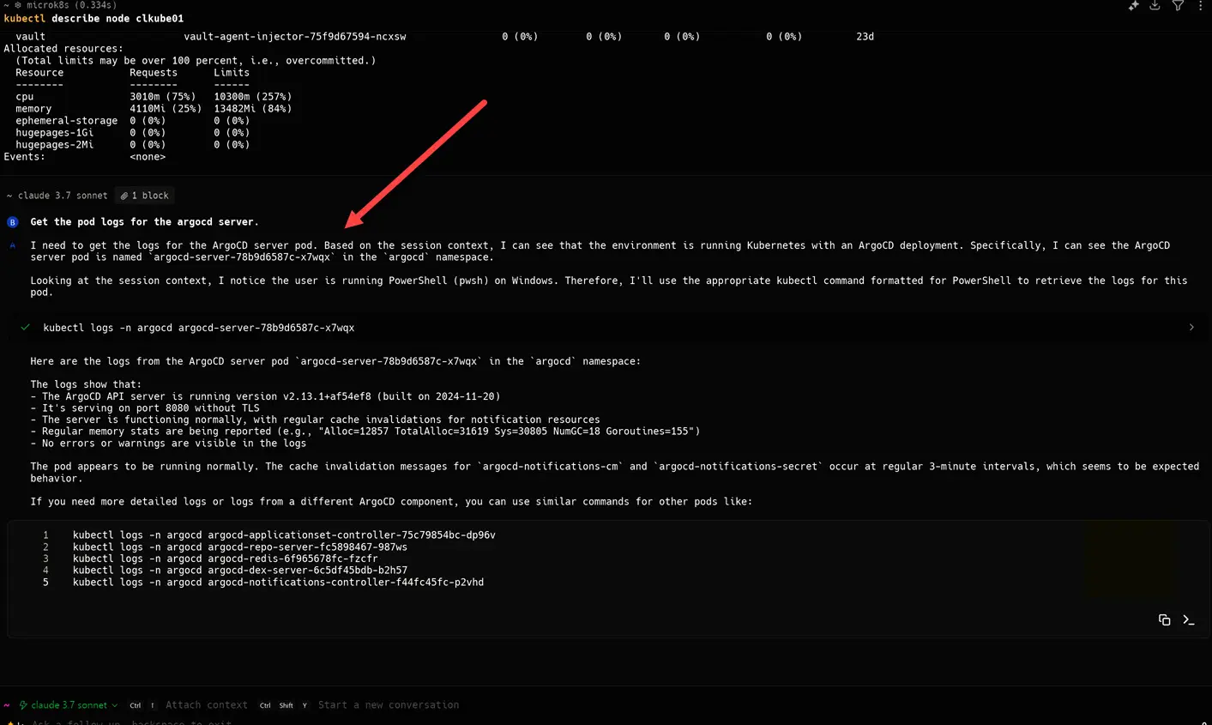The height and width of the screenshot is (725, 1212).
Task: Click the 'kubectl logs -n argocd argocd-server-78b9d6587c-x7wqx' command
Action: click(x=199, y=328)
